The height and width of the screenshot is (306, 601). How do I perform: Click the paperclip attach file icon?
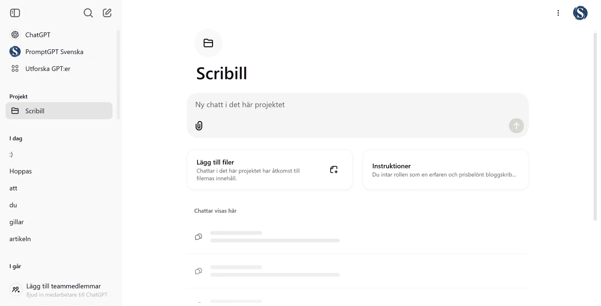[x=199, y=126]
